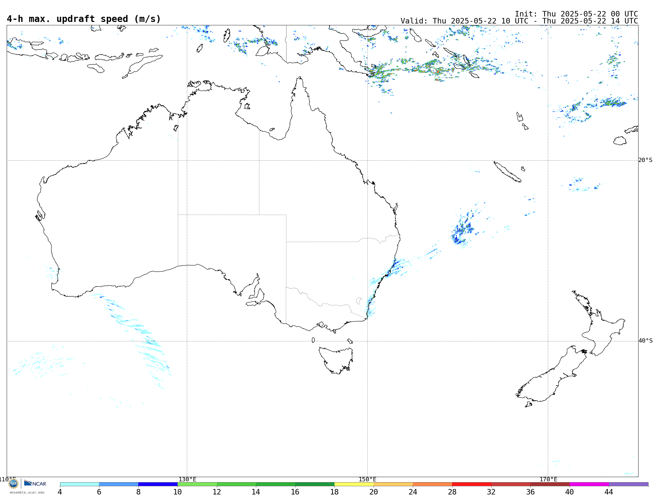Select the light blue 6–8 m/s swatch

click(x=119, y=484)
